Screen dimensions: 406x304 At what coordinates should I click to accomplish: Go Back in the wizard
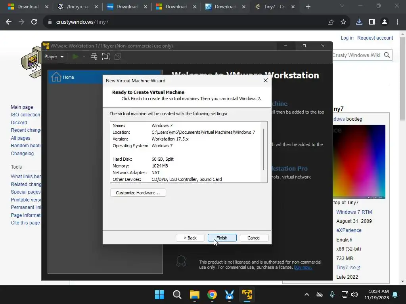pyautogui.click(x=190, y=238)
